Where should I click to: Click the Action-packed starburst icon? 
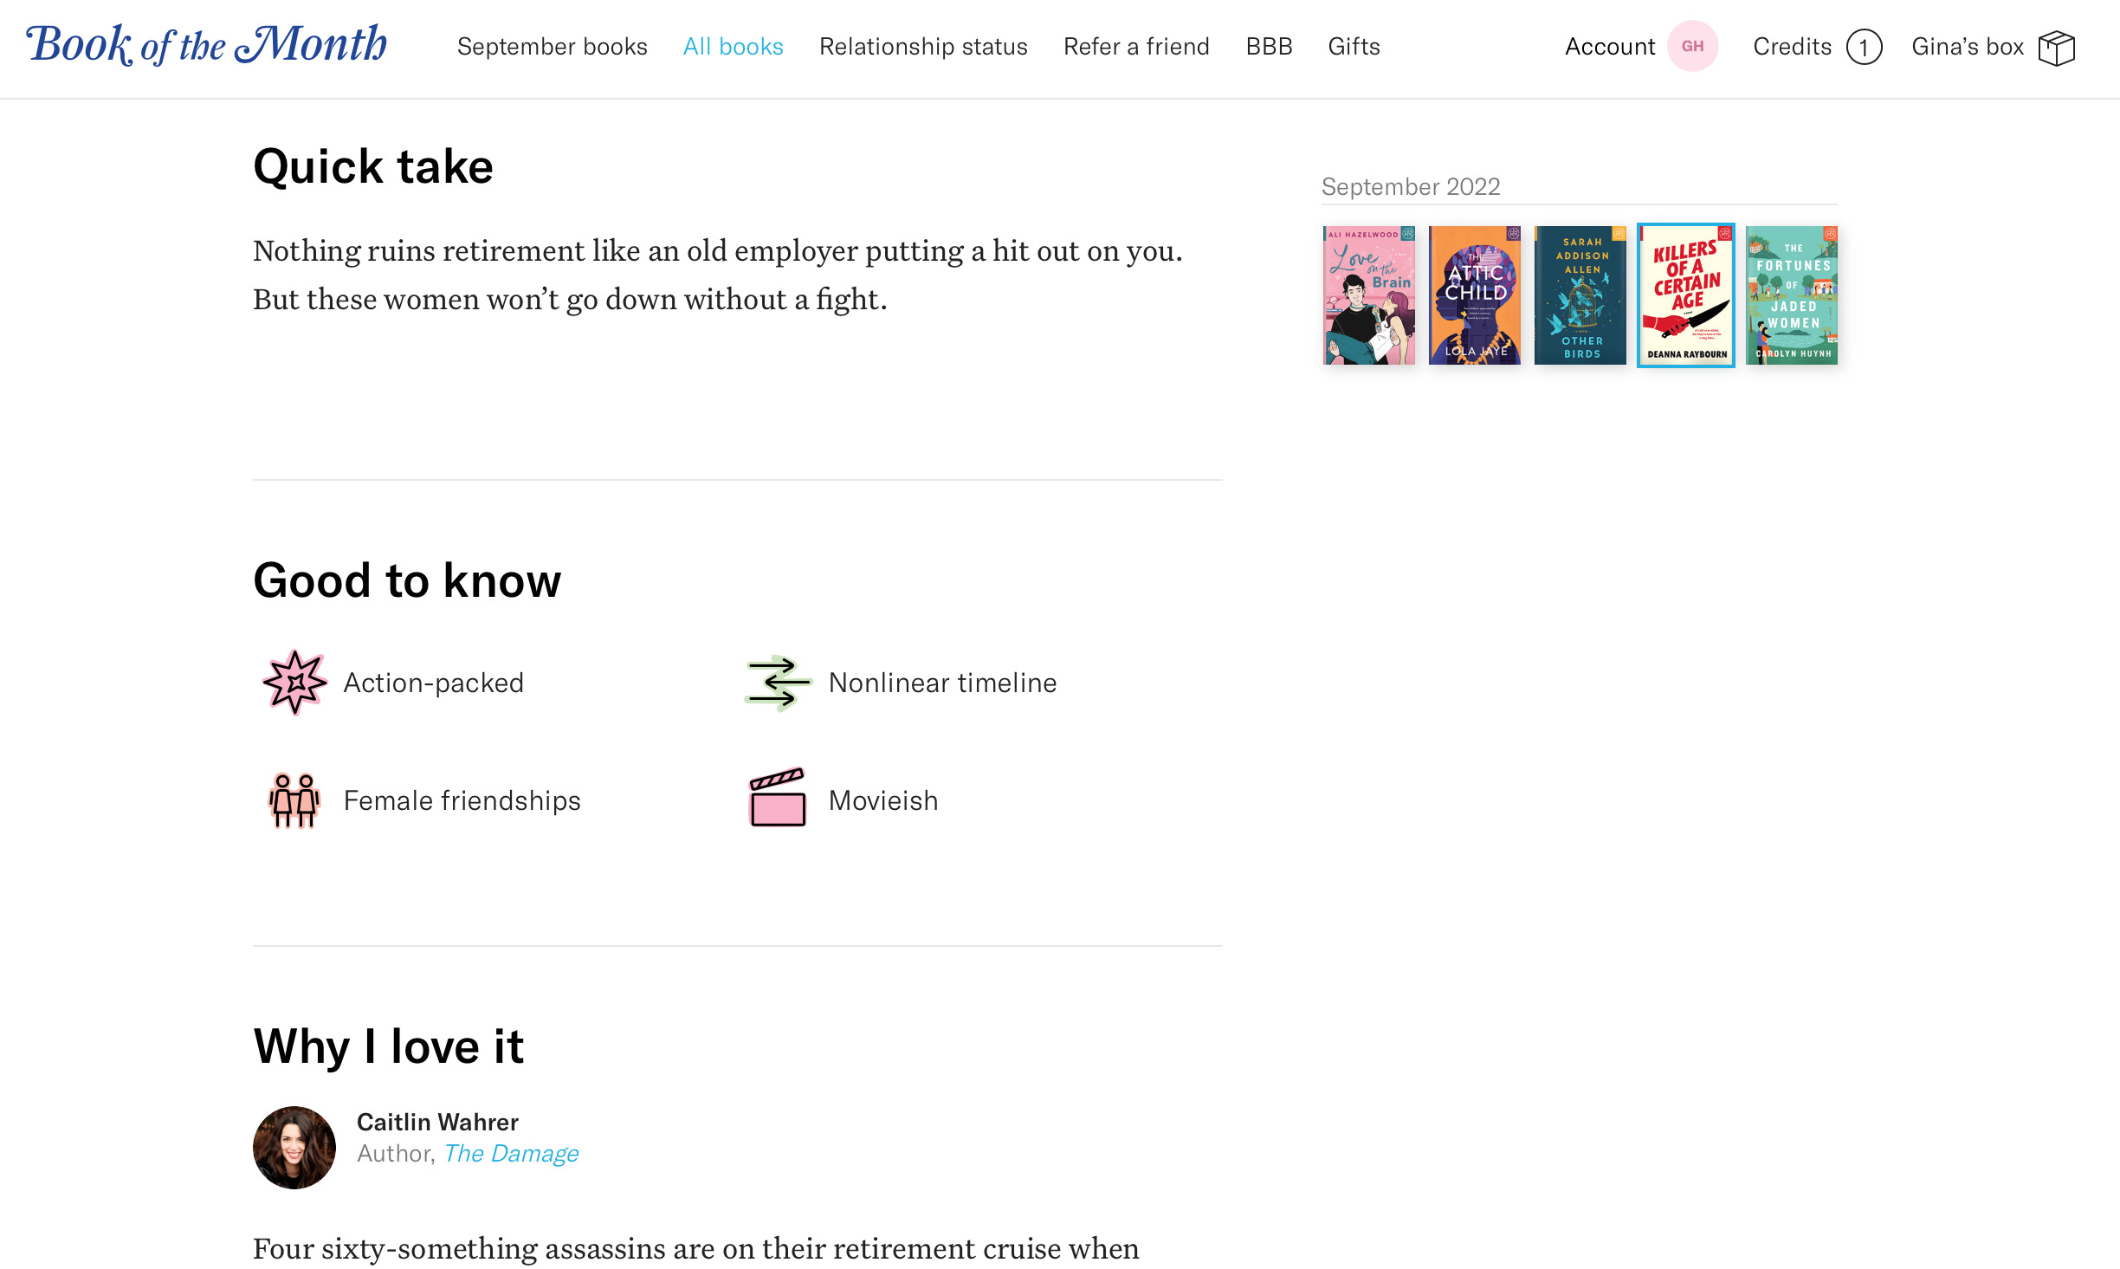294,683
